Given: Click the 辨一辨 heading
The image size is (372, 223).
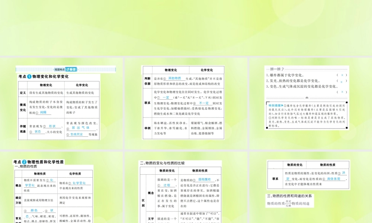Looking at the screenshot, I should [x=277, y=69].
